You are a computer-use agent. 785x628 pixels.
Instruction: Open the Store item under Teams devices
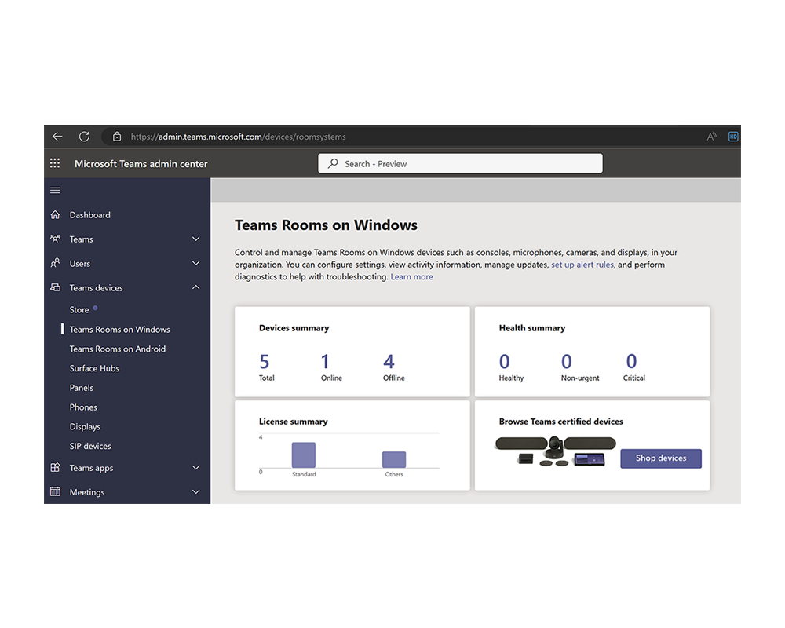(79, 309)
